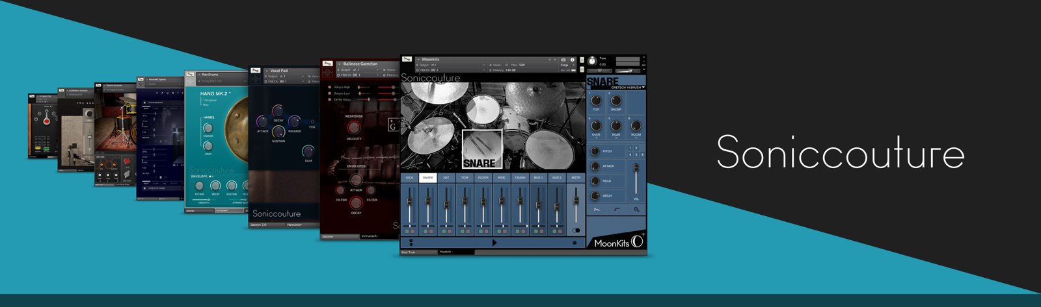The height and width of the screenshot is (307, 1041).
Task: Click the Harmonizer tab on Vocal Pad
Action: pyautogui.click(x=295, y=225)
